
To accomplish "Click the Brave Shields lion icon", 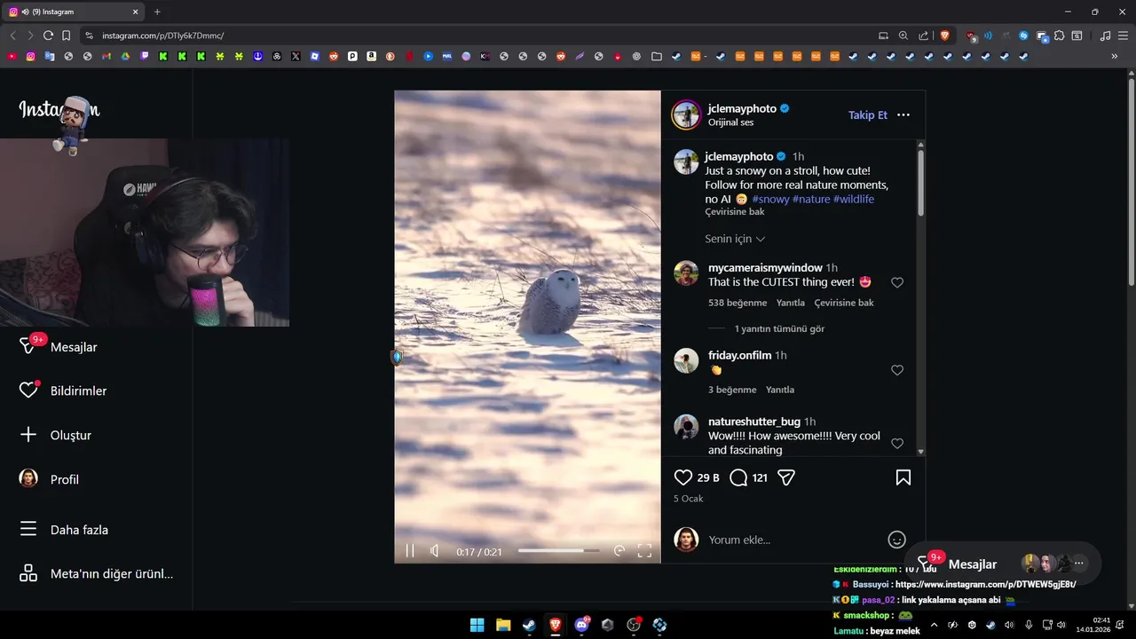I will (944, 35).
